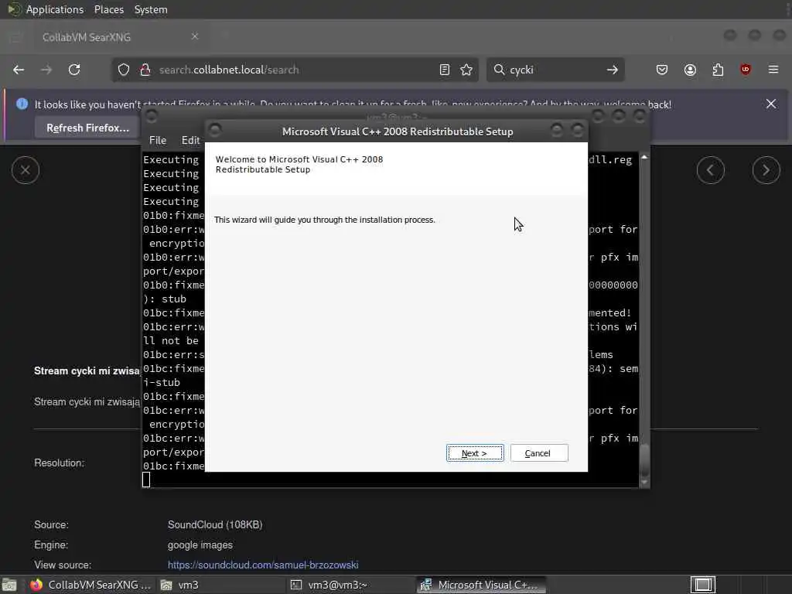
Task: Open the Applications menu
Action: click(x=55, y=9)
